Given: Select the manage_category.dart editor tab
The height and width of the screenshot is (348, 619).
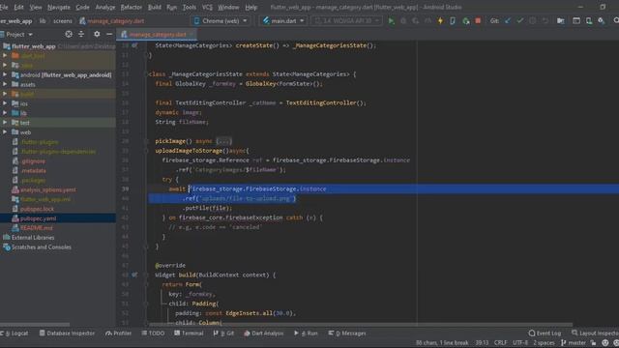Looking at the screenshot, I should click(158, 35).
